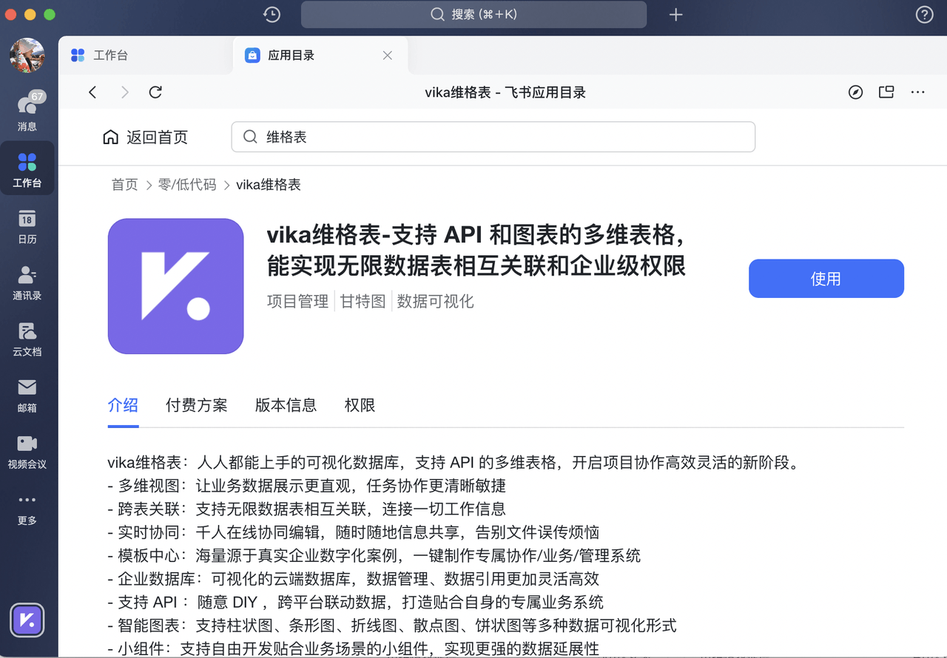Click the 数据可视化 tag
The width and height of the screenshot is (947, 658).
click(436, 301)
